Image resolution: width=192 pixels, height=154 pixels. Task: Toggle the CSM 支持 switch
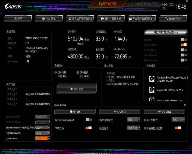(x=88, y=128)
